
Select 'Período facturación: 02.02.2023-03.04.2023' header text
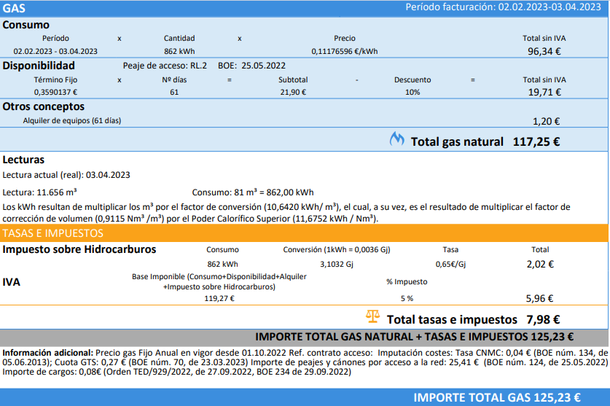(503, 7)
